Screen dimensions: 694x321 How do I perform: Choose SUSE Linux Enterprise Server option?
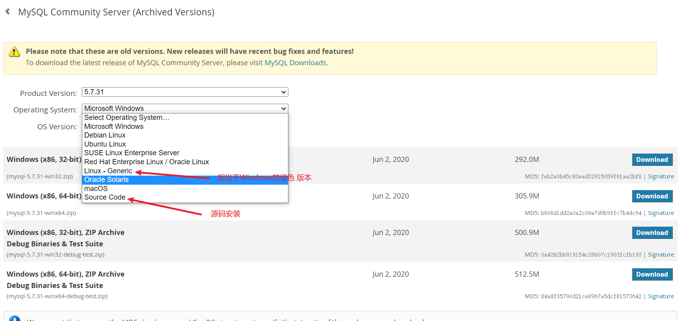pyautogui.click(x=185, y=153)
